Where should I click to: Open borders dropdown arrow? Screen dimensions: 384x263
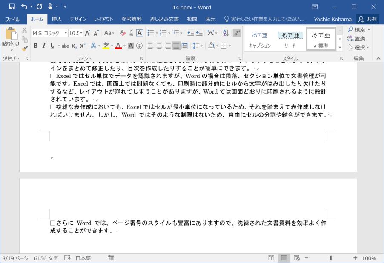click(230, 46)
